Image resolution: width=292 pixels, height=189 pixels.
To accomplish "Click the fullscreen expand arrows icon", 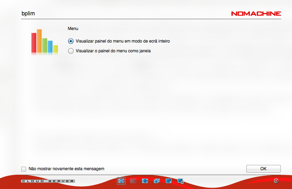I will pos(145,181).
